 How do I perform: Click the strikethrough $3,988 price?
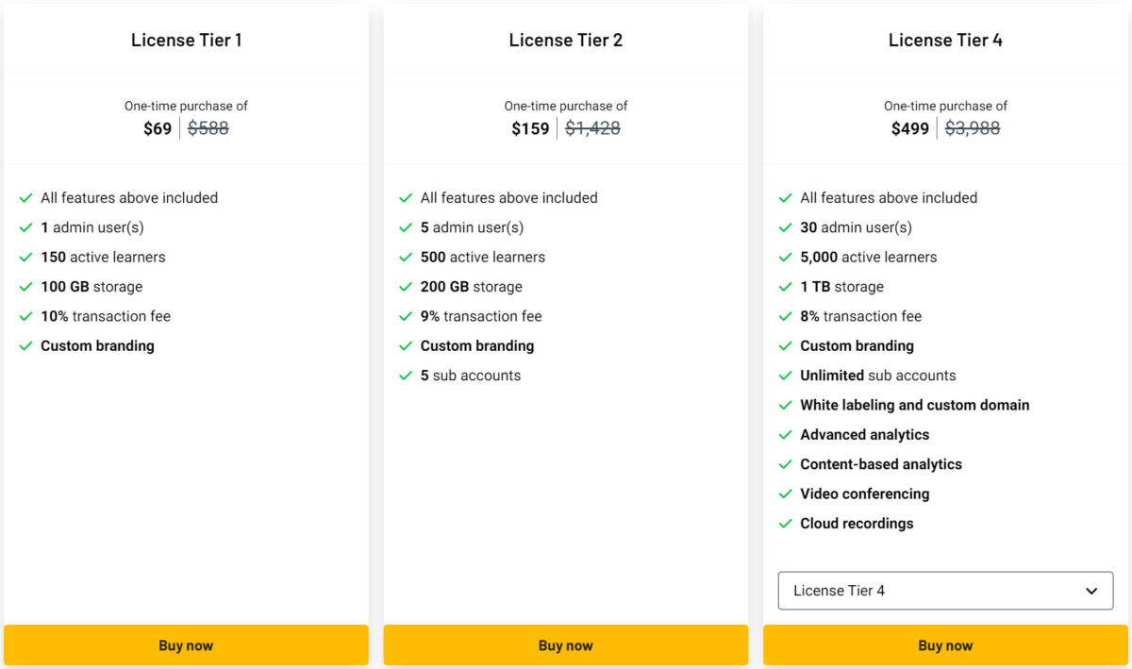pos(973,128)
